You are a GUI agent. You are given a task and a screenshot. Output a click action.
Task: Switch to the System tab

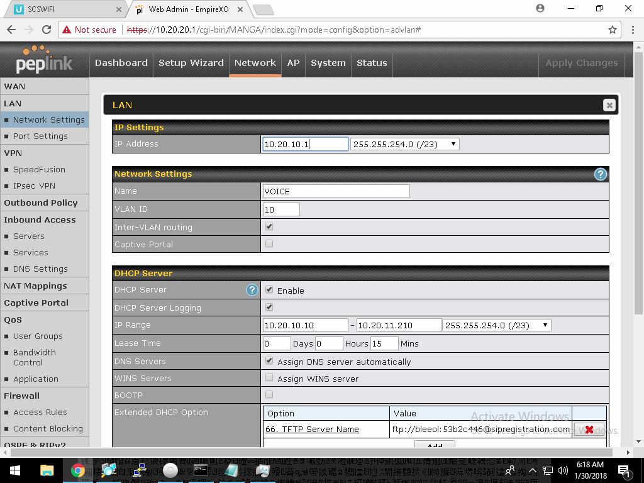pos(328,63)
